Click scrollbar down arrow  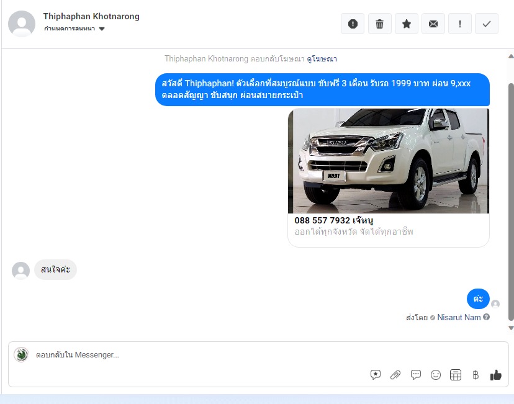[511, 328]
